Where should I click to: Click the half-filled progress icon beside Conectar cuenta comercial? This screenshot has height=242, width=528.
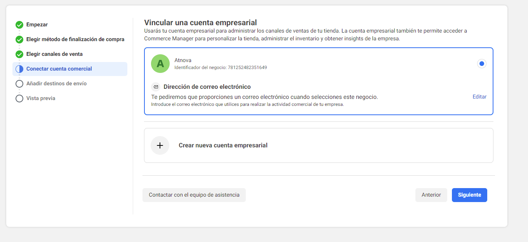coord(19,69)
